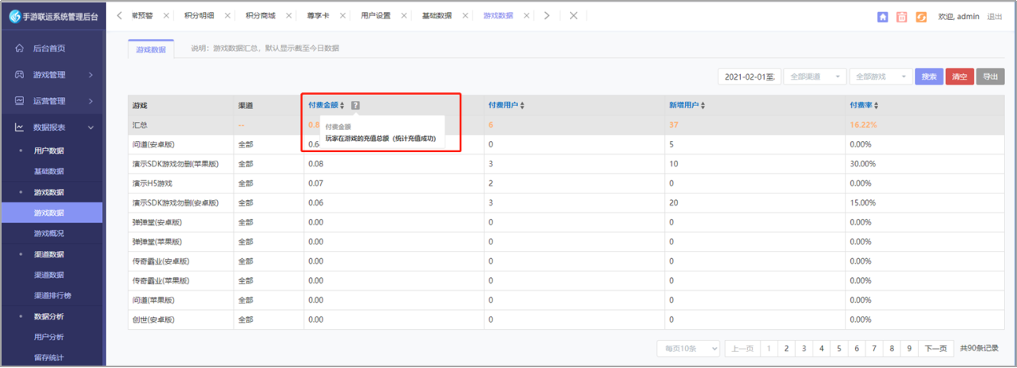The width and height of the screenshot is (1017, 368).
Task: Click the purple 搜索 button
Action: point(929,77)
